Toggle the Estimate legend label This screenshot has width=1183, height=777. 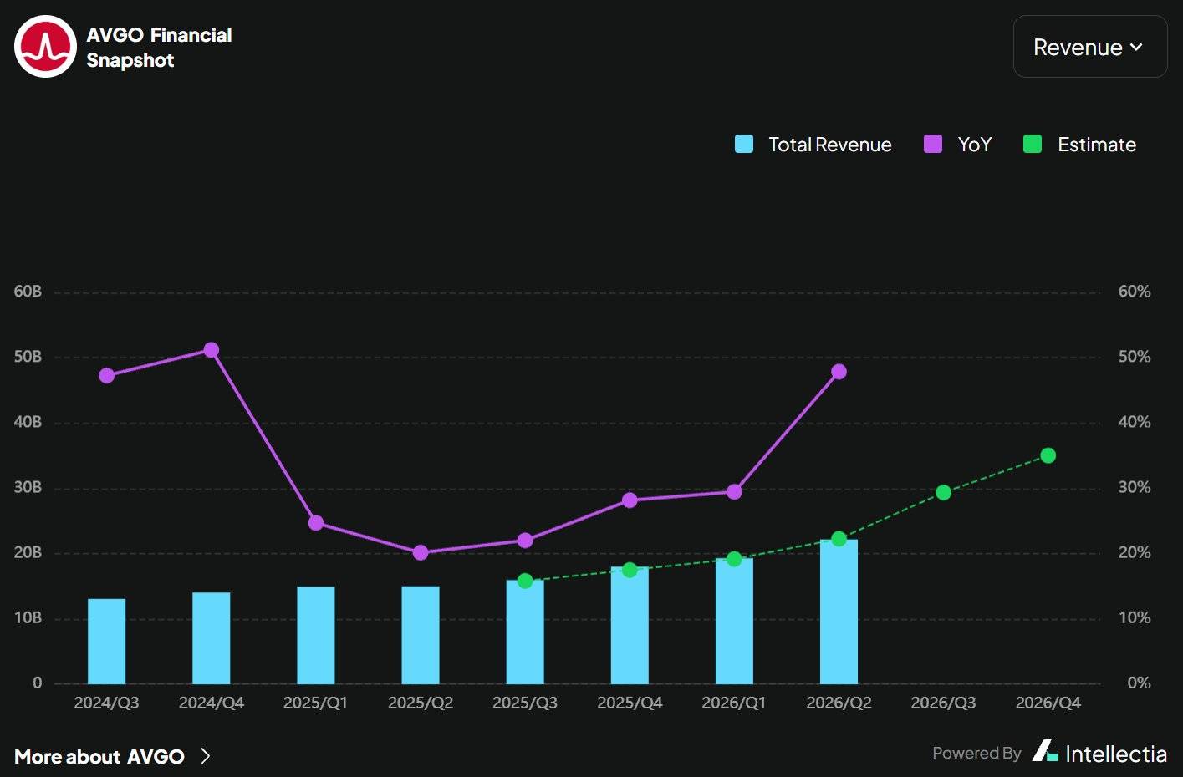coord(1097,145)
